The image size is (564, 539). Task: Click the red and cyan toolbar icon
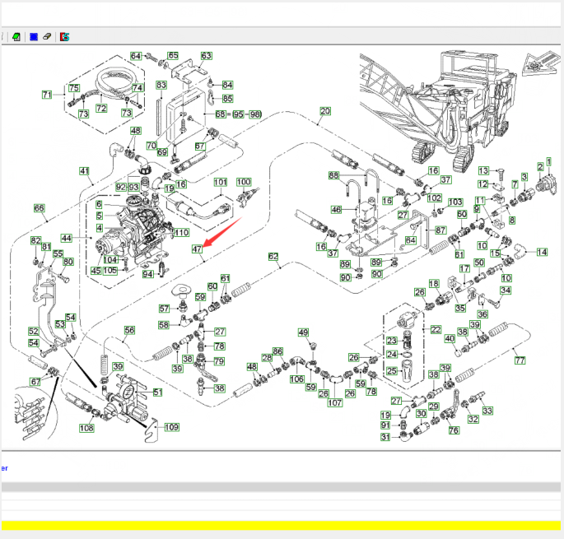pyautogui.click(x=65, y=36)
